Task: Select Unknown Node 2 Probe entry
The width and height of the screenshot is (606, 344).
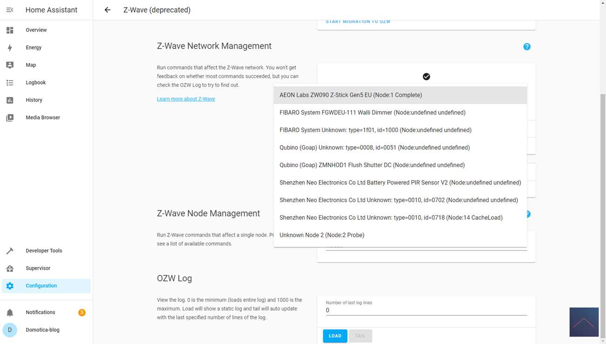Action: click(x=322, y=235)
